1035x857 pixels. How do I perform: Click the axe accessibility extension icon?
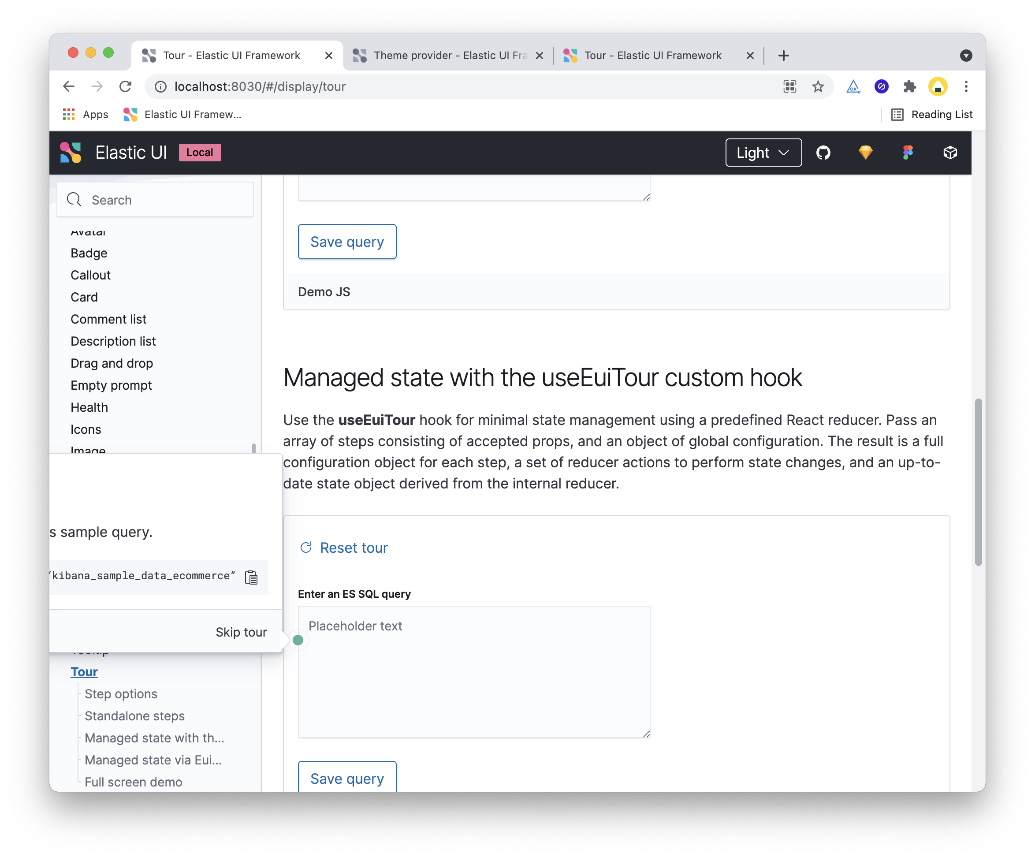tap(854, 87)
